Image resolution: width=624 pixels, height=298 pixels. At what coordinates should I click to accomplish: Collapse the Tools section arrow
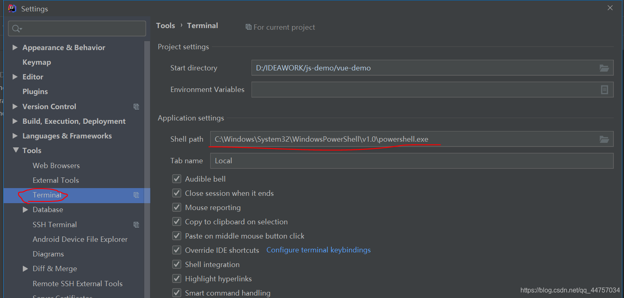tap(16, 150)
